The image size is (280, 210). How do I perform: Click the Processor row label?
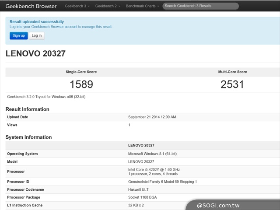16,171
